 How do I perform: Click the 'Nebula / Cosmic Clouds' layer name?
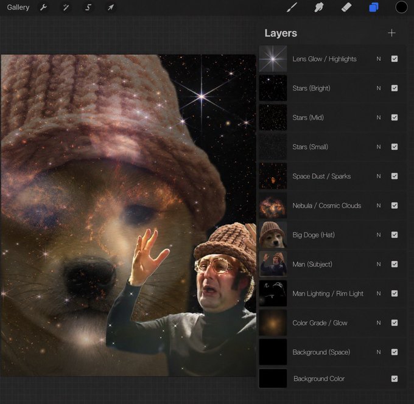pos(327,205)
